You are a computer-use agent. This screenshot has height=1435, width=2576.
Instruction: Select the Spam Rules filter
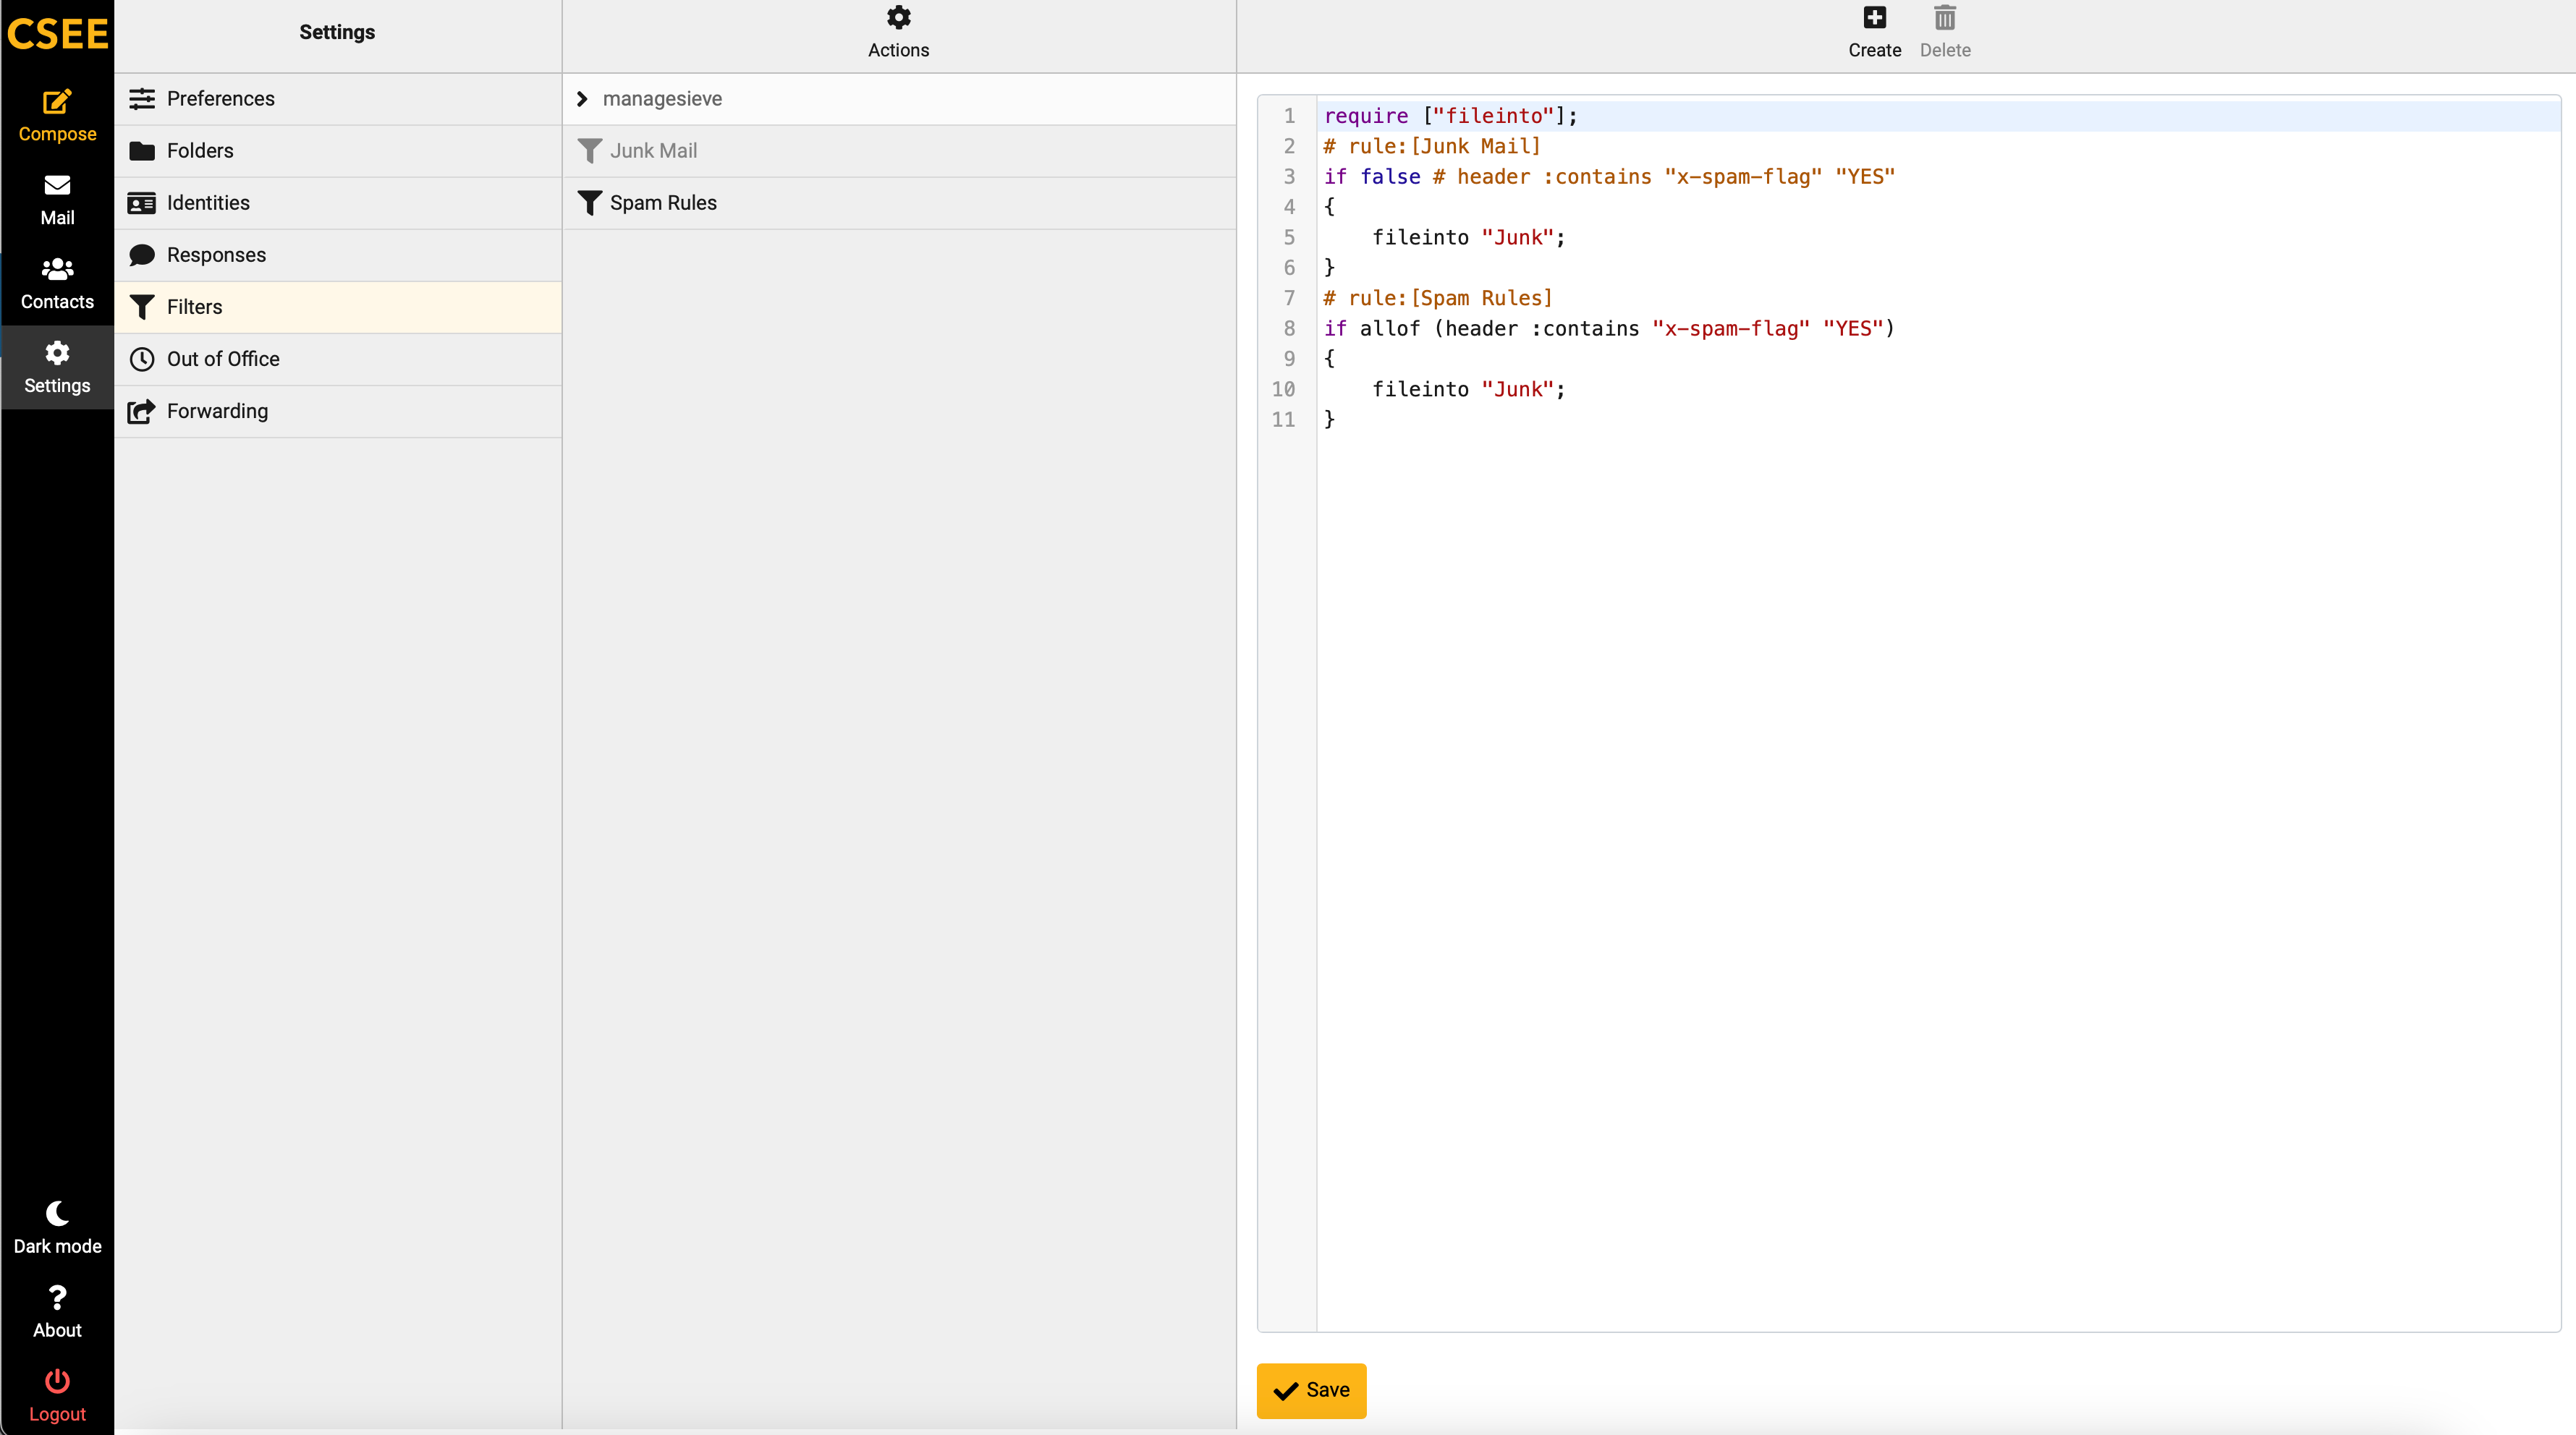[899, 202]
